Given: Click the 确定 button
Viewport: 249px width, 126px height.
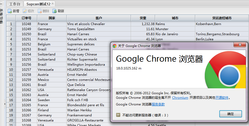Looking at the screenshot, I should pos(231,114).
